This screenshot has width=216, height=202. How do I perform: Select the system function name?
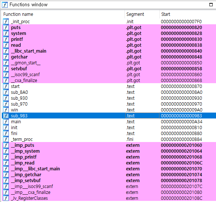coord(18,33)
